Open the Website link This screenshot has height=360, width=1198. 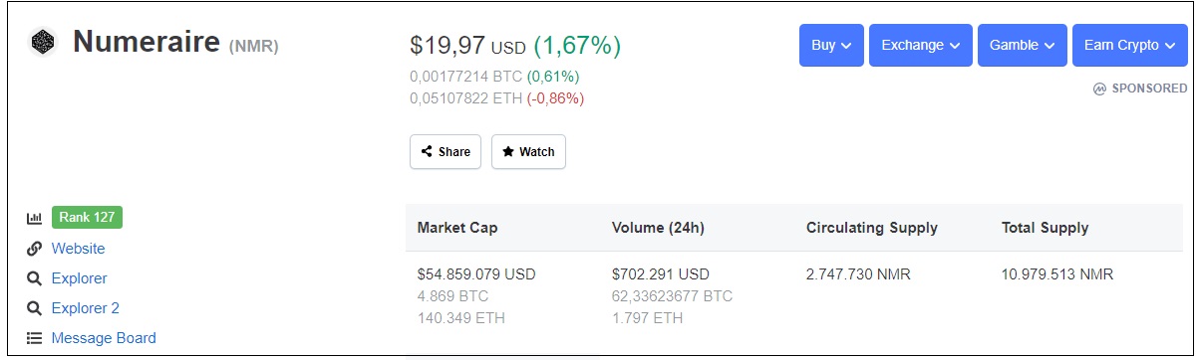coord(78,249)
